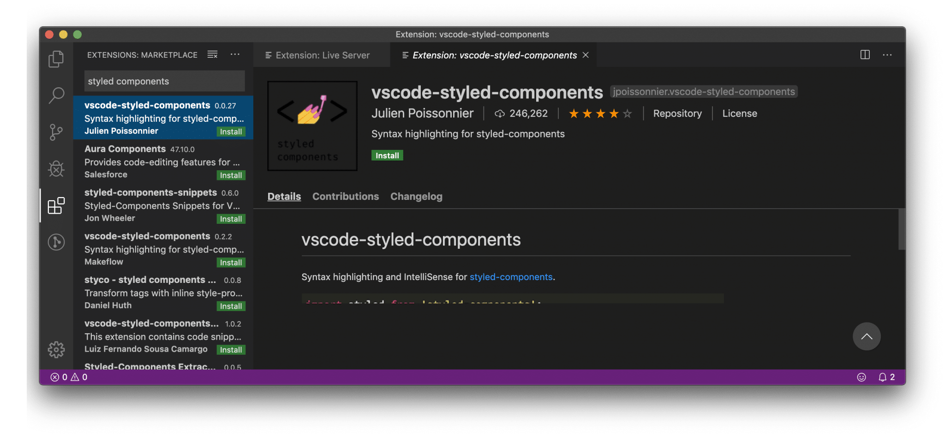Click inside the styled components search field
Viewport: 945px width, 437px height.
164,81
